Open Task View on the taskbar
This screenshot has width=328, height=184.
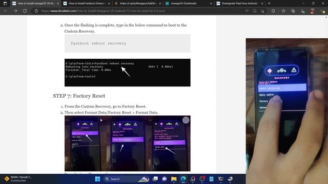tap(155, 179)
